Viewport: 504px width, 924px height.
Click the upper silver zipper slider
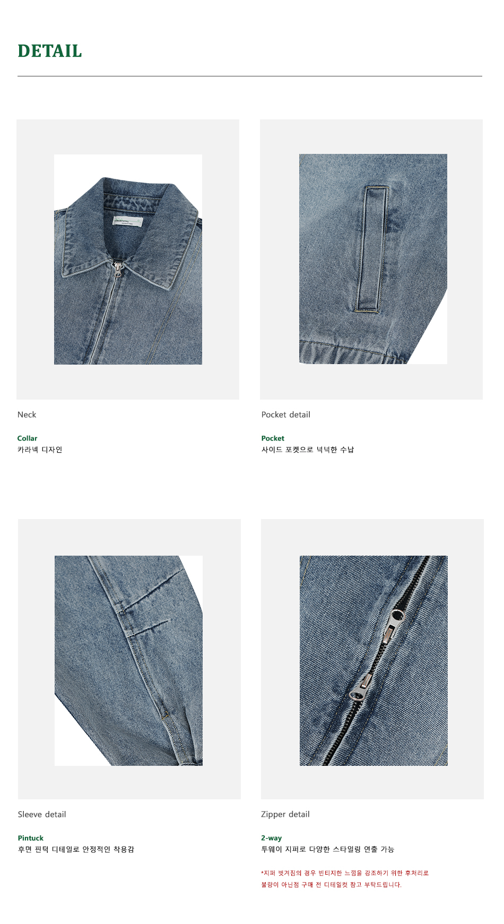coord(394,626)
